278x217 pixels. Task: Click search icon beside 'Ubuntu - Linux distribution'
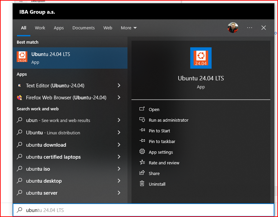pos(19,132)
